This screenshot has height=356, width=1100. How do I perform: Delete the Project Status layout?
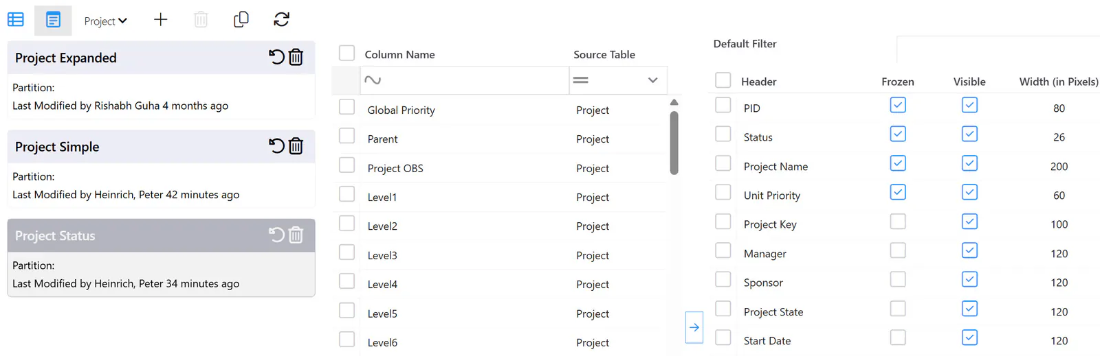pyautogui.click(x=296, y=235)
